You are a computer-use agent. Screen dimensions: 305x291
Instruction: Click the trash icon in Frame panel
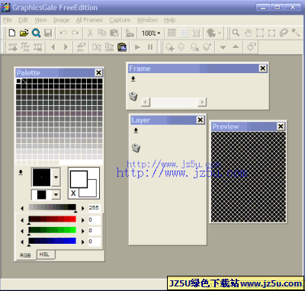[x=133, y=97]
